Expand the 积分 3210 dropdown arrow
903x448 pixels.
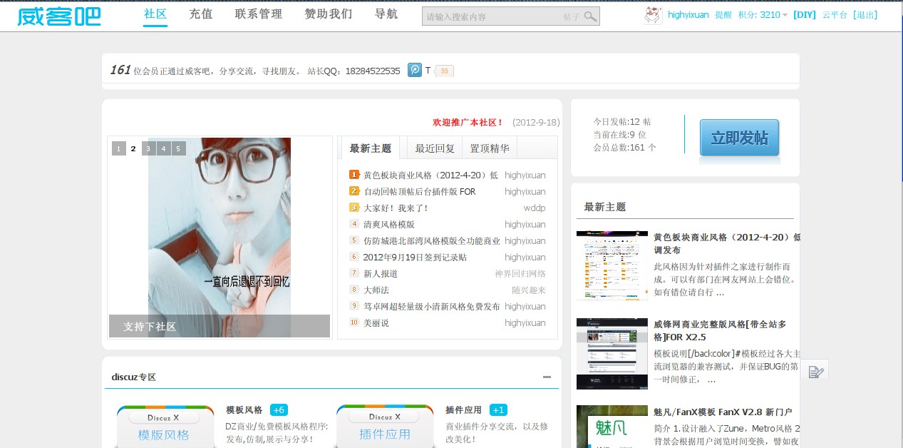click(x=785, y=15)
